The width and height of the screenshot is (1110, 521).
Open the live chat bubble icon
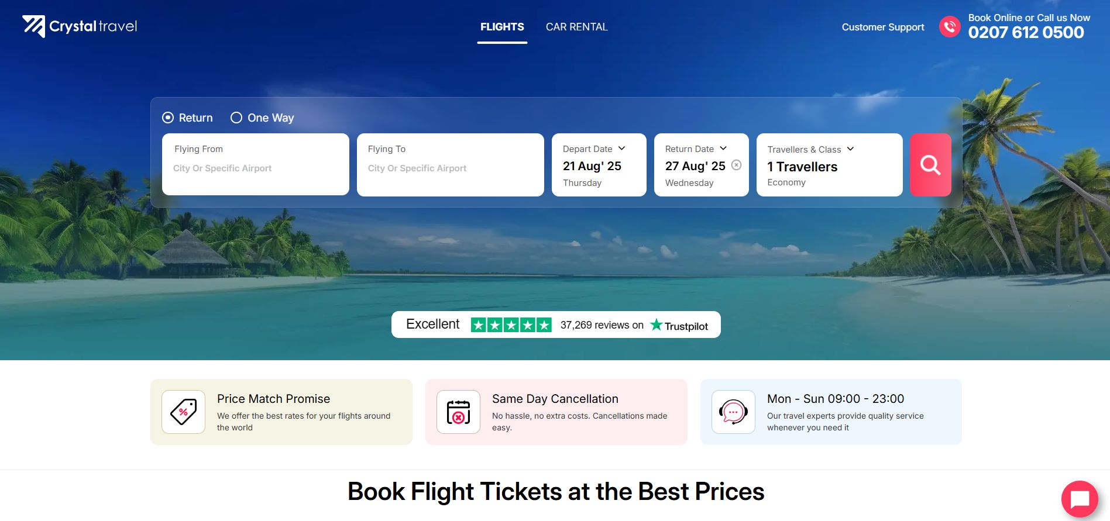[1079, 499]
